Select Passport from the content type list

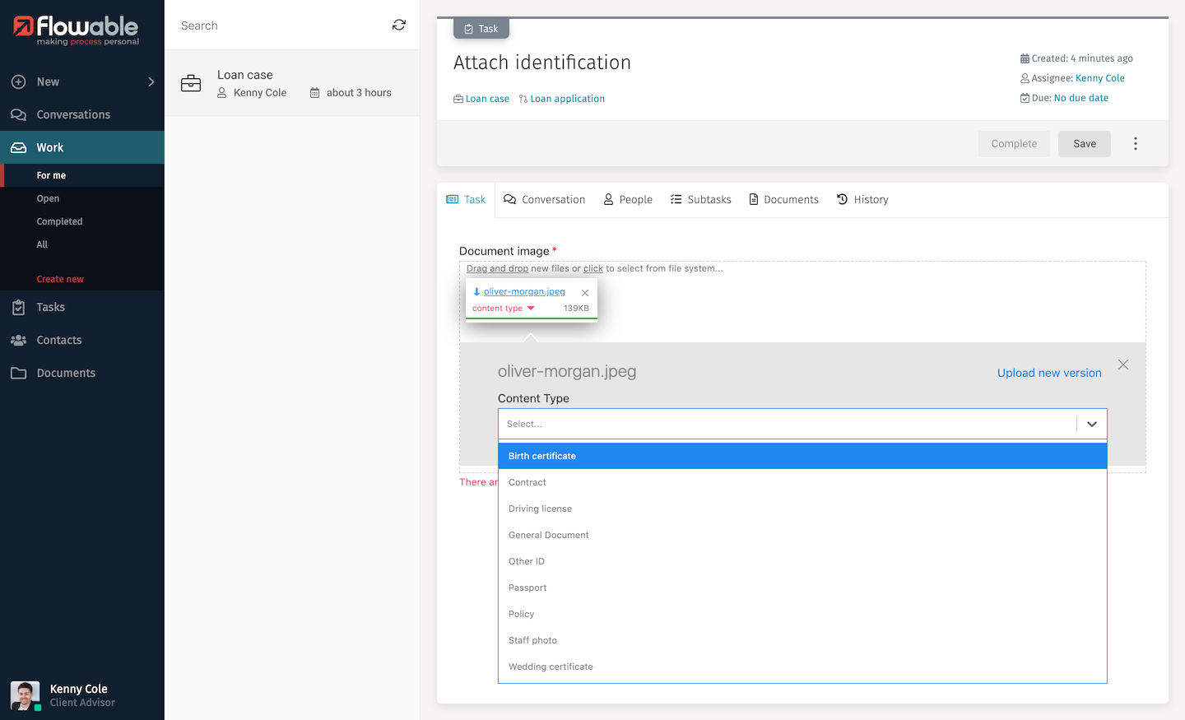tap(527, 588)
